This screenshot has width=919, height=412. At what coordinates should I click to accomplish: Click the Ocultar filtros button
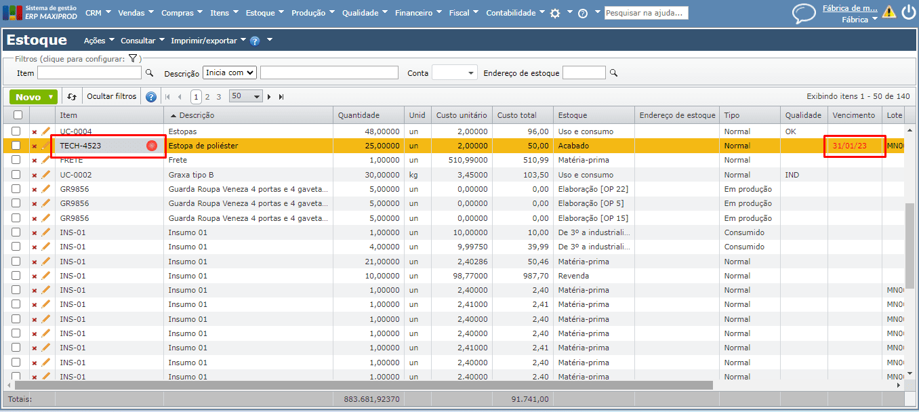point(112,96)
